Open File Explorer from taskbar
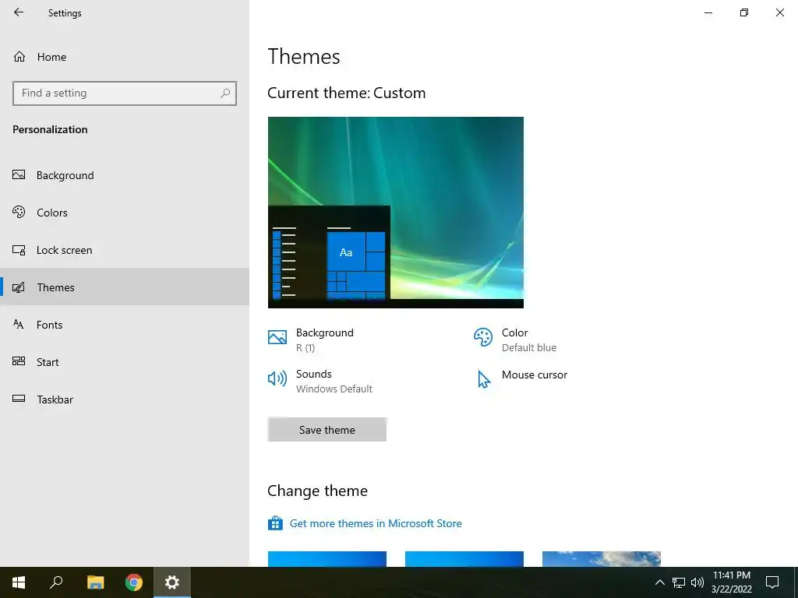This screenshot has width=798, height=598. coord(95,582)
